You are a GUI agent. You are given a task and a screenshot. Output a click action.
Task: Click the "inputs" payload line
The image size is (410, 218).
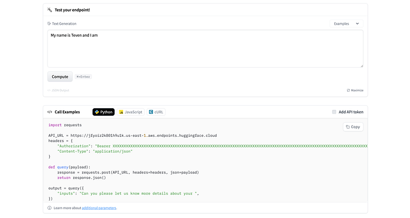click(x=128, y=193)
